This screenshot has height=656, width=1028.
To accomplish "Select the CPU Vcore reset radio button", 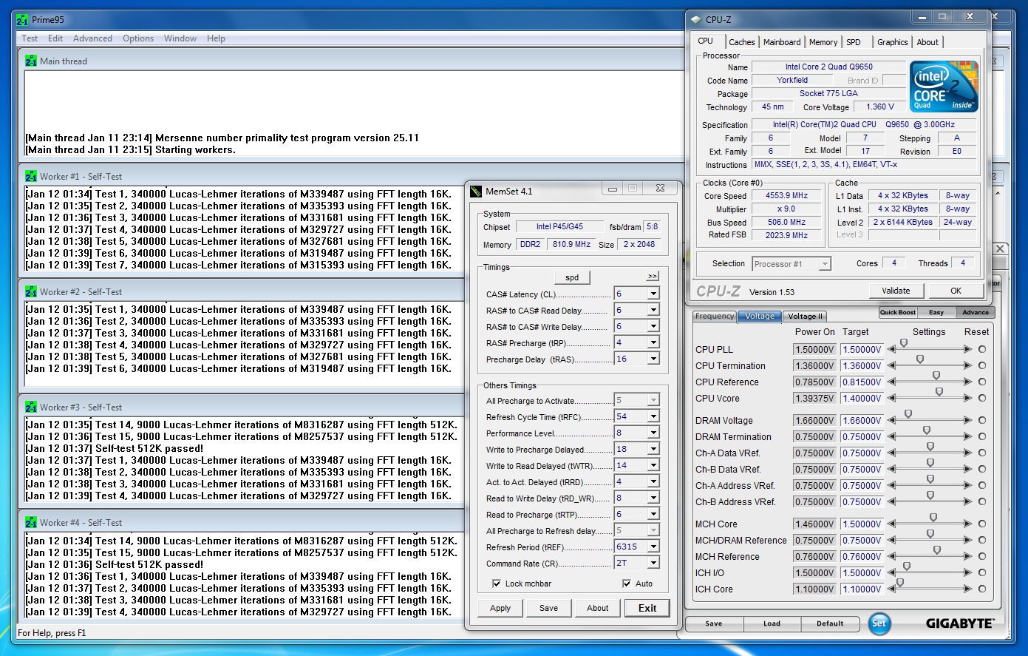I will point(982,398).
